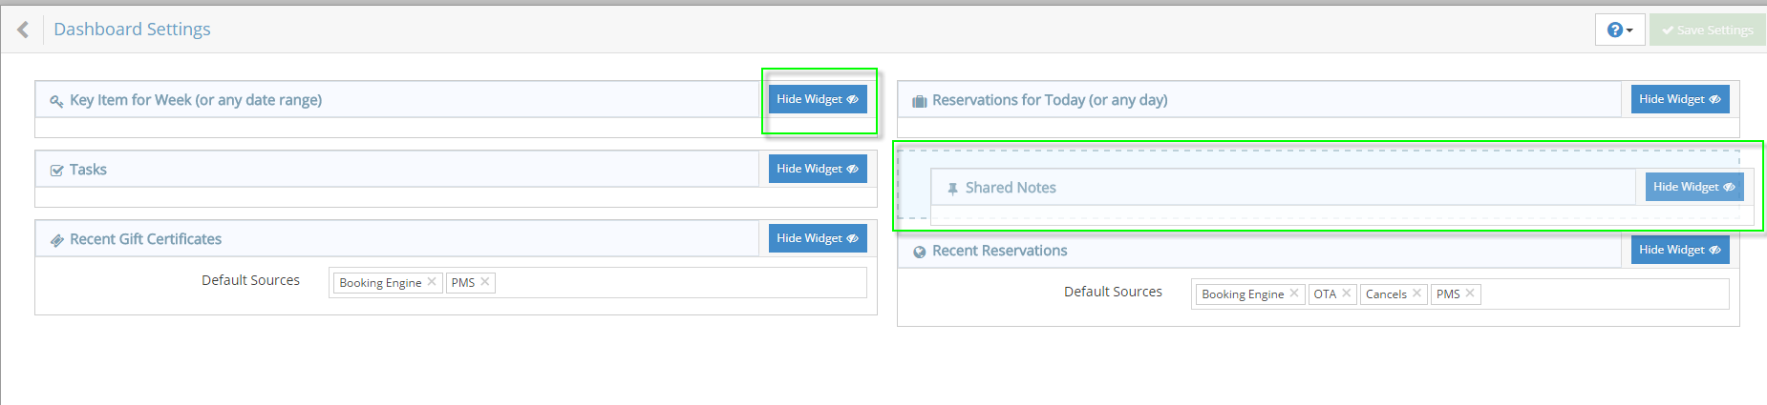Click the back arrow beside Dashboard Settings
1767x405 pixels.
coord(23,30)
